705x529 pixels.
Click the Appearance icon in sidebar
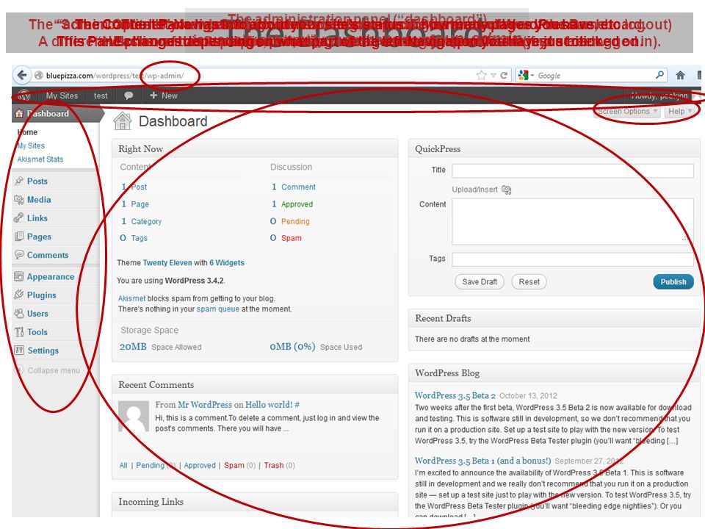(19, 276)
